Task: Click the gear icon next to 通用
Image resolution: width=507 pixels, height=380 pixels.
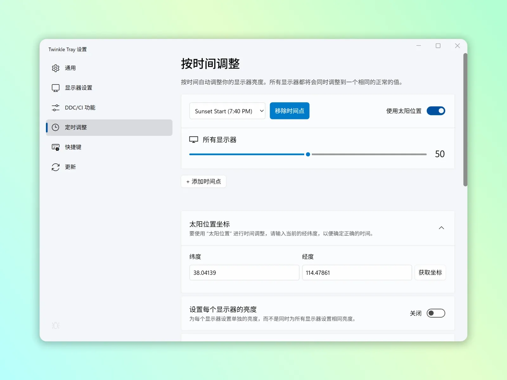Action: (x=55, y=68)
